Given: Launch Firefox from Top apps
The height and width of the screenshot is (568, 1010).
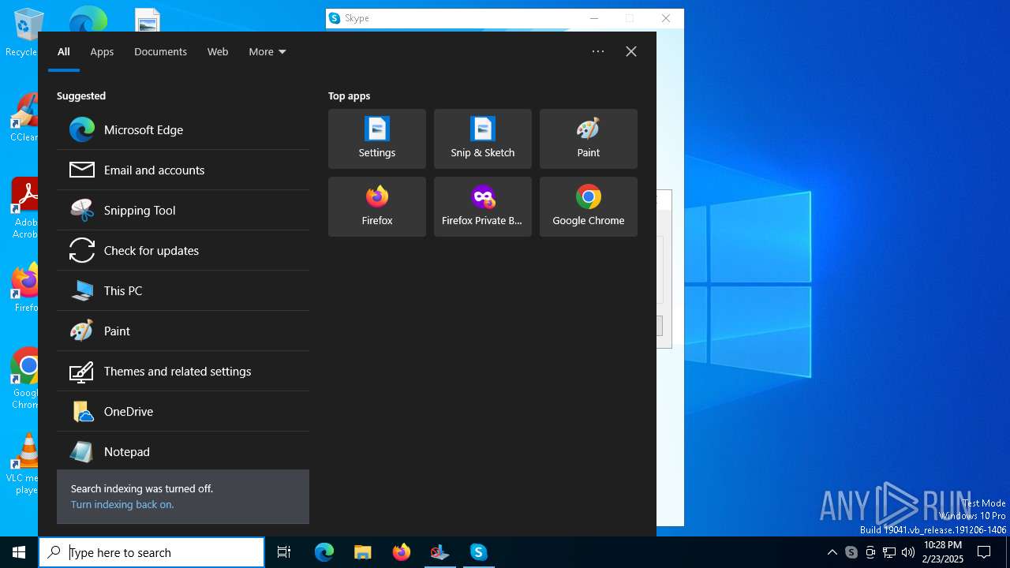Looking at the screenshot, I should pos(377,207).
